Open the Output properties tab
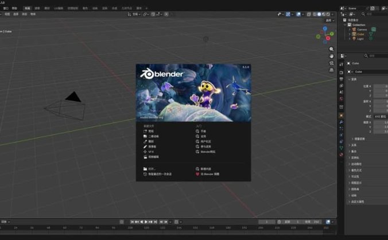The image size is (388, 240). (x=342, y=79)
